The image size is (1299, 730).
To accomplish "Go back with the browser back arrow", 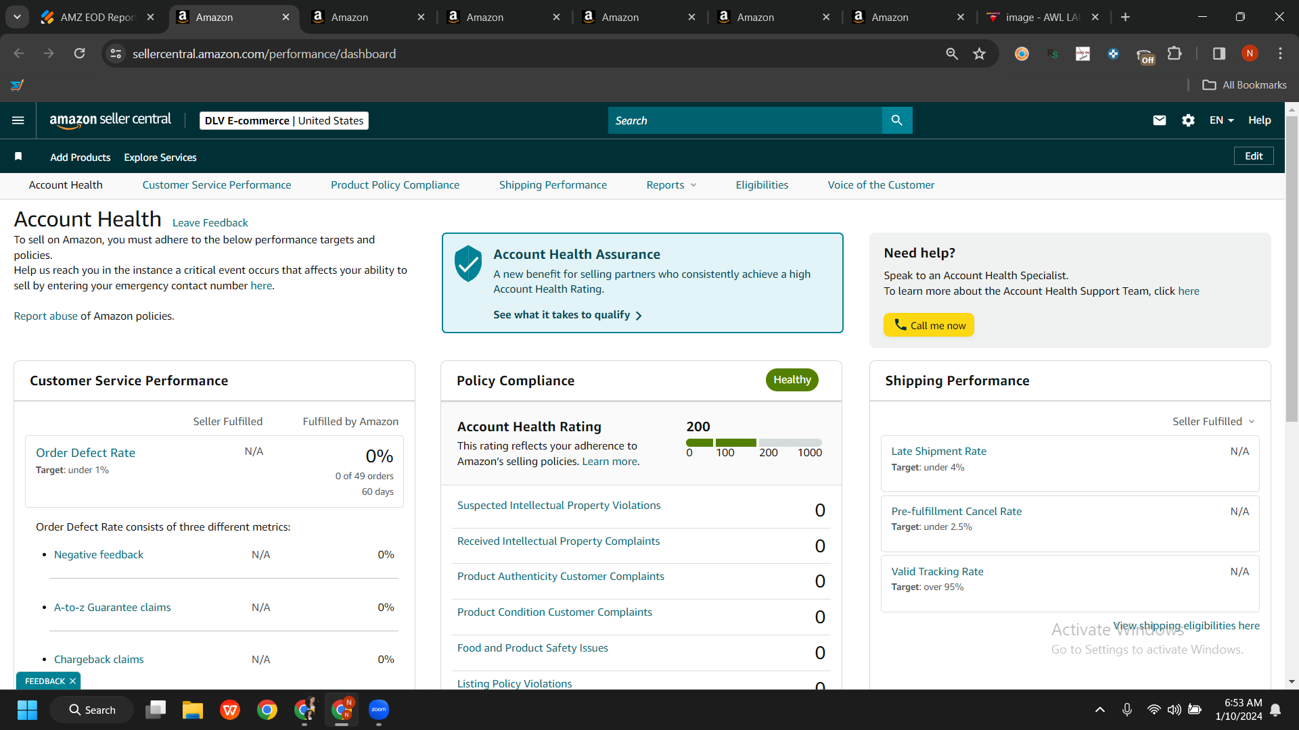I will (19, 53).
